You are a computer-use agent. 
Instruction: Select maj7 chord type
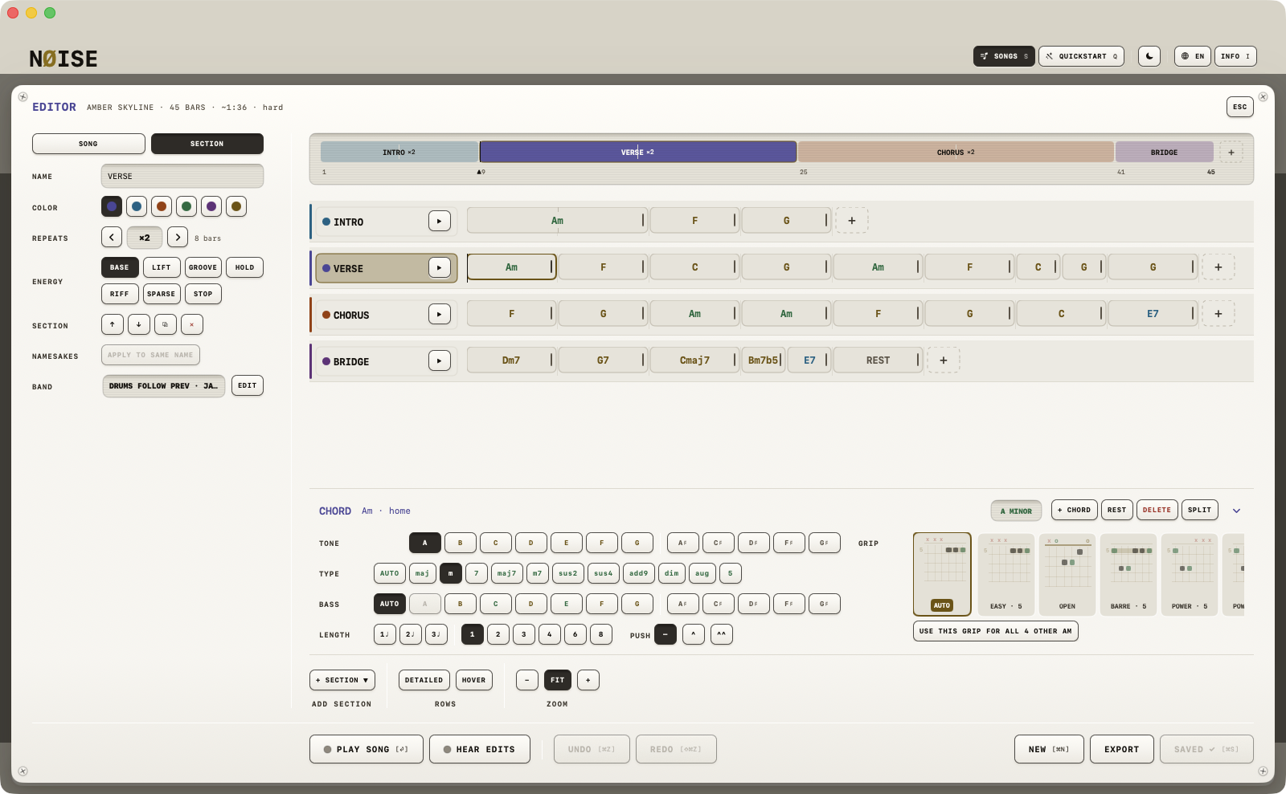tap(506, 573)
